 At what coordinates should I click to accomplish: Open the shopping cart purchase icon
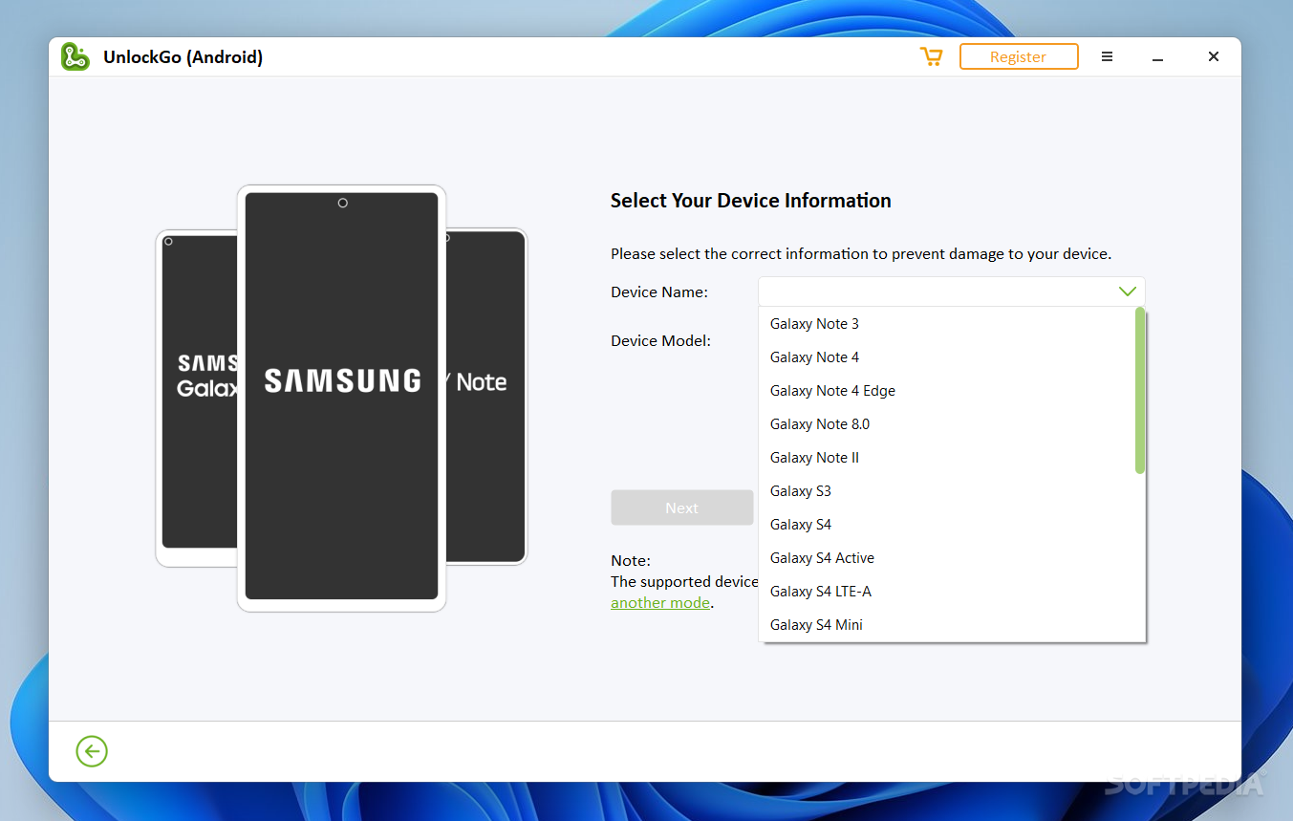(x=931, y=57)
